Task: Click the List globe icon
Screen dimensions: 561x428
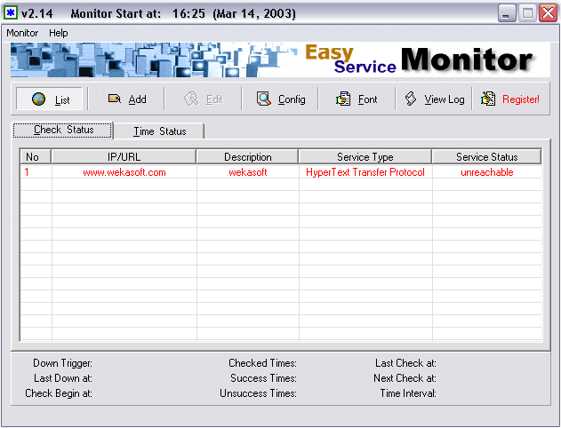Action: pos(38,99)
